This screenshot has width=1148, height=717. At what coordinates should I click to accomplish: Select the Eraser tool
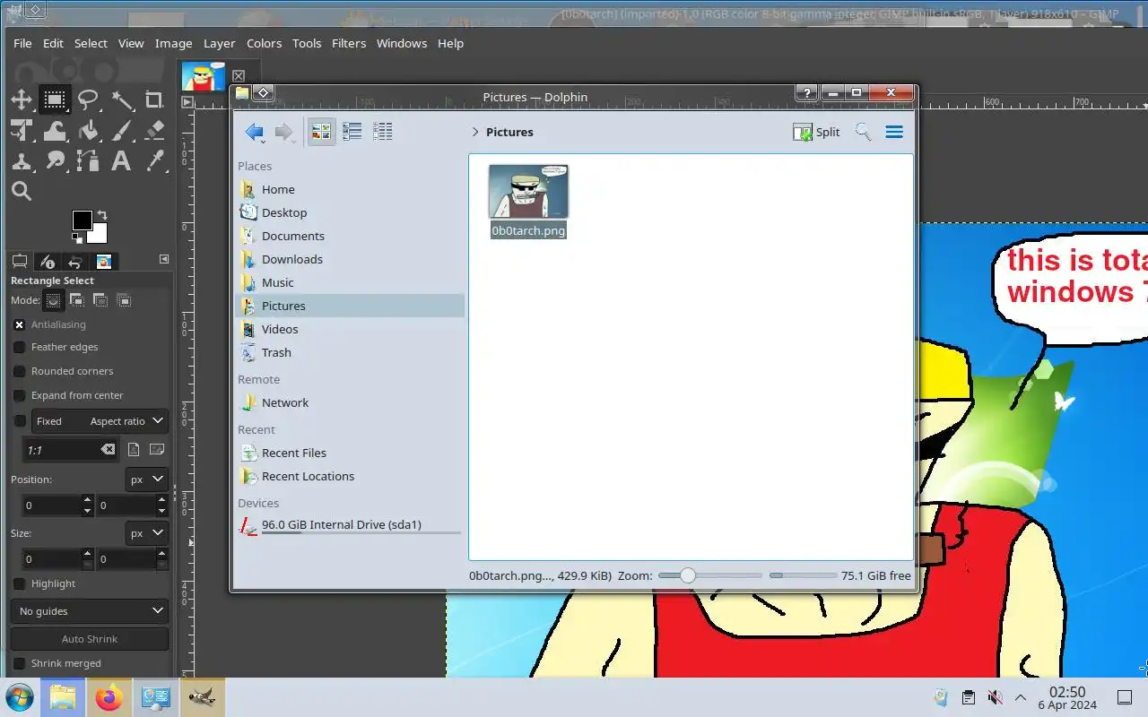(154, 131)
